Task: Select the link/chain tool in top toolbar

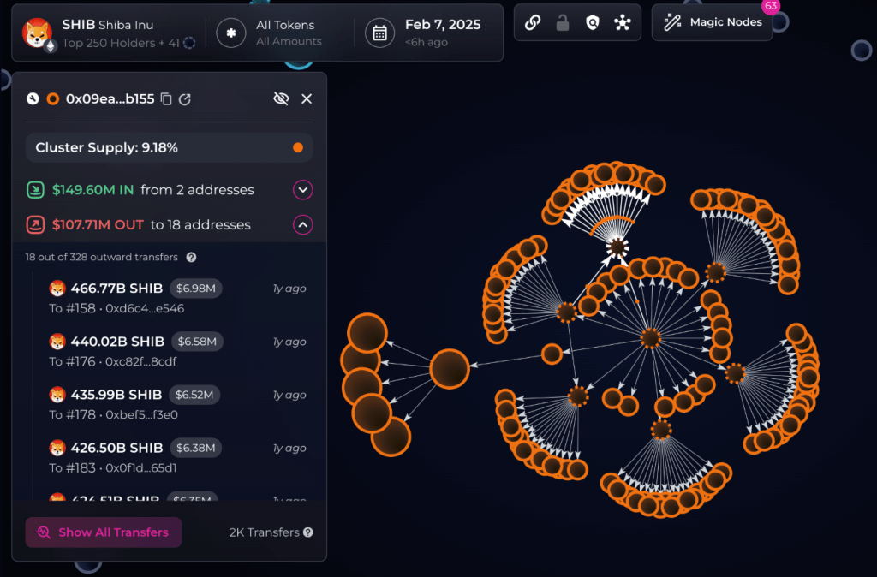Action: pyautogui.click(x=533, y=22)
